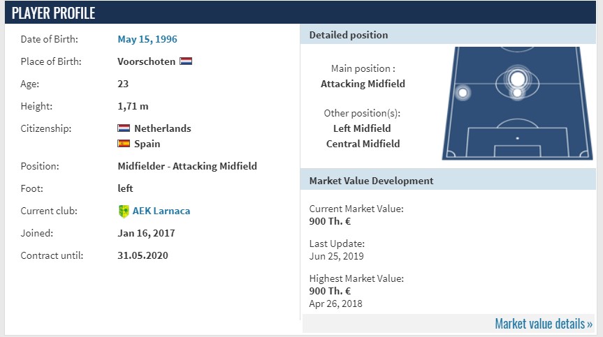Select the large attacking midfield position marker
The width and height of the screenshot is (603, 337).
point(517,79)
